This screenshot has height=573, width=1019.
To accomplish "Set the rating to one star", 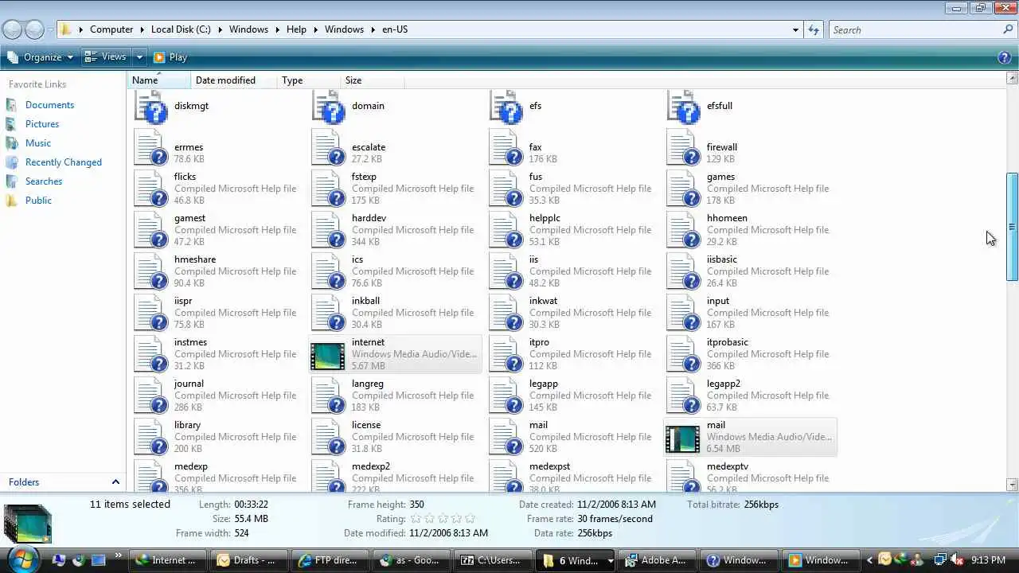I will pyautogui.click(x=416, y=519).
